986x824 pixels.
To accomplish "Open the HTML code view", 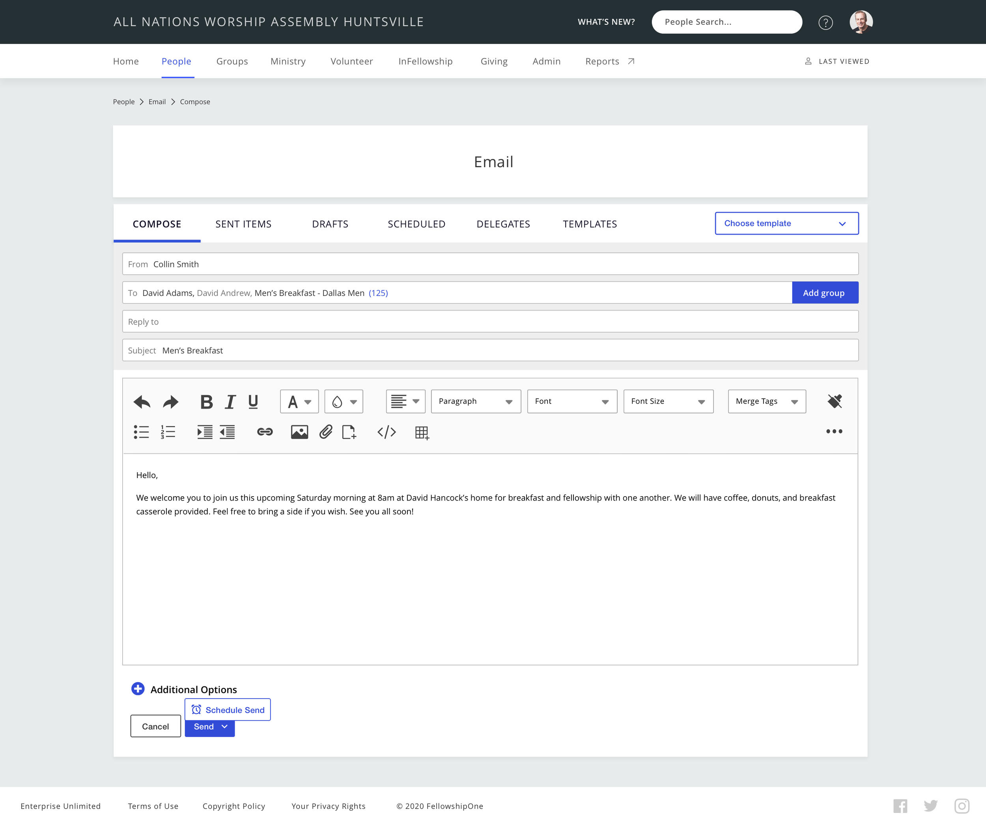I will pyautogui.click(x=387, y=432).
